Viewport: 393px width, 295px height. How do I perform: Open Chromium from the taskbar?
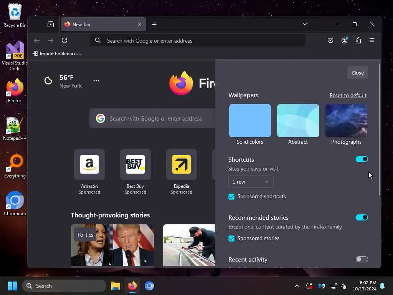149,286
